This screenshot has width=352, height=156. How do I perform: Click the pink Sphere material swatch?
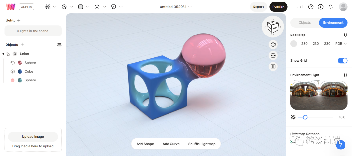click(x=20, y=63)
